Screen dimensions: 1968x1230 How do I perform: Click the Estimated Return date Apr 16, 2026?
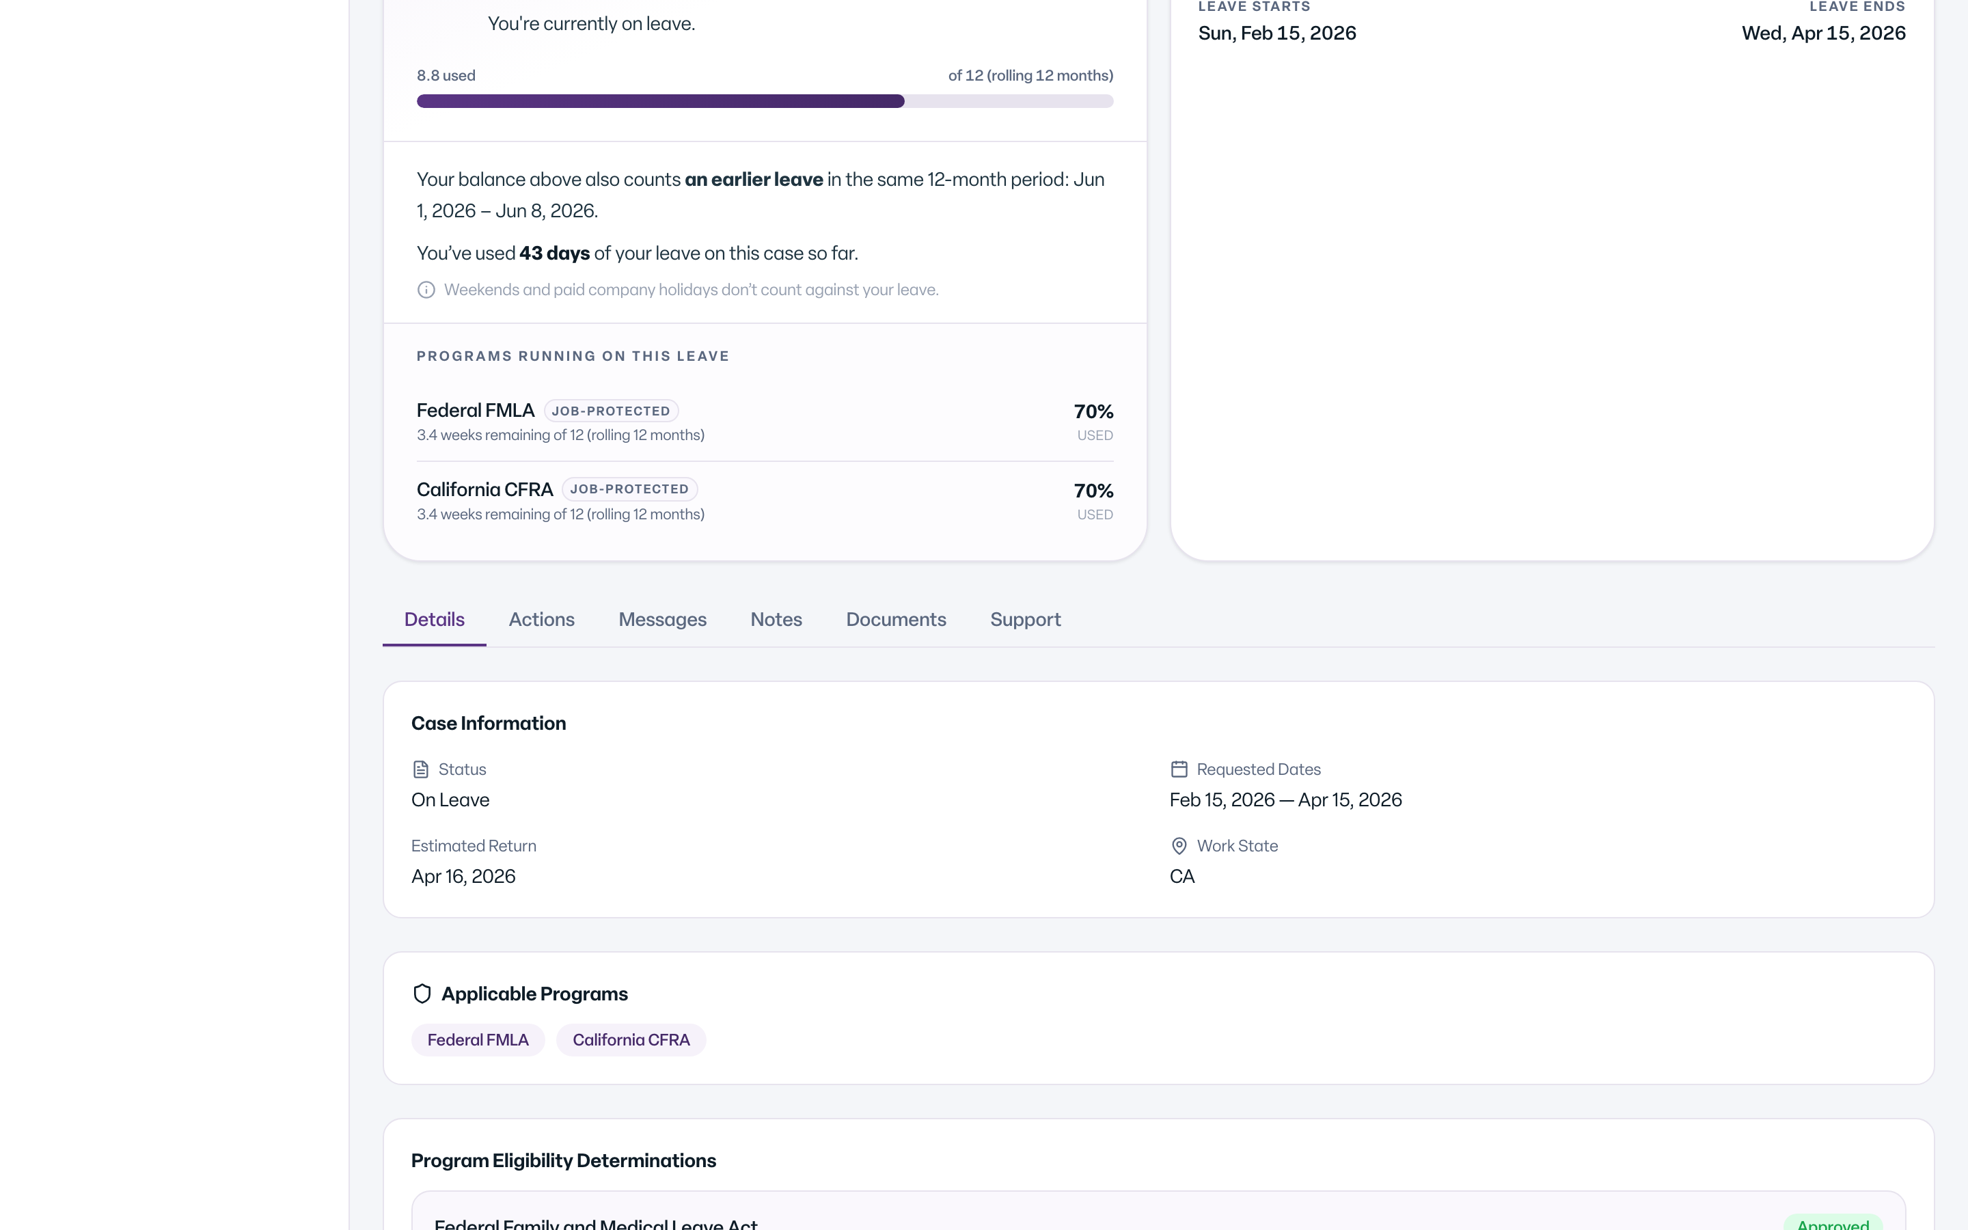[x=463, y=877]
